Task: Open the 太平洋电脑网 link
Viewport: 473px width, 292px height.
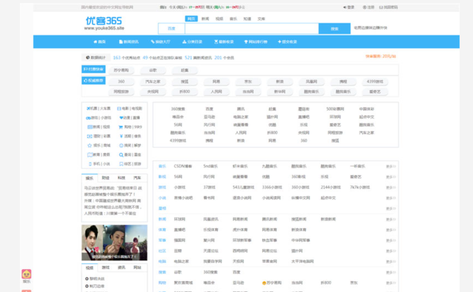Action: pyautogui.click(x=302, y=262)
